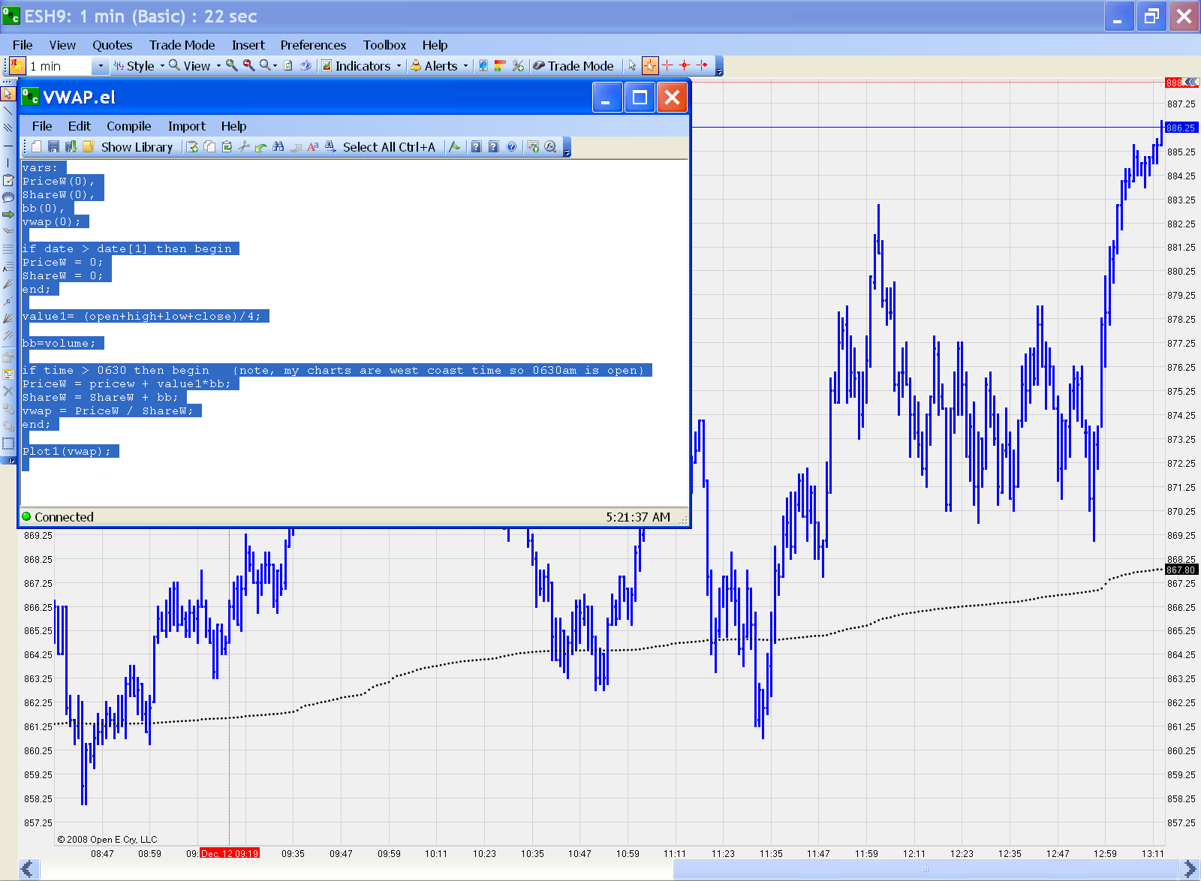
Task: Select the green arrow drawing tool
Action: point(8,215)
